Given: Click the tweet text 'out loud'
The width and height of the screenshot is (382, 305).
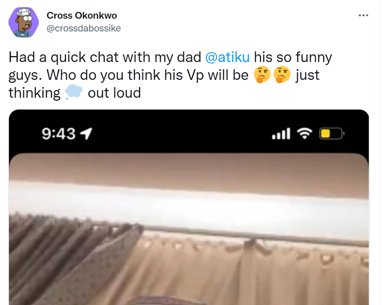Looking at the screenshot, I should coord(114,93).
